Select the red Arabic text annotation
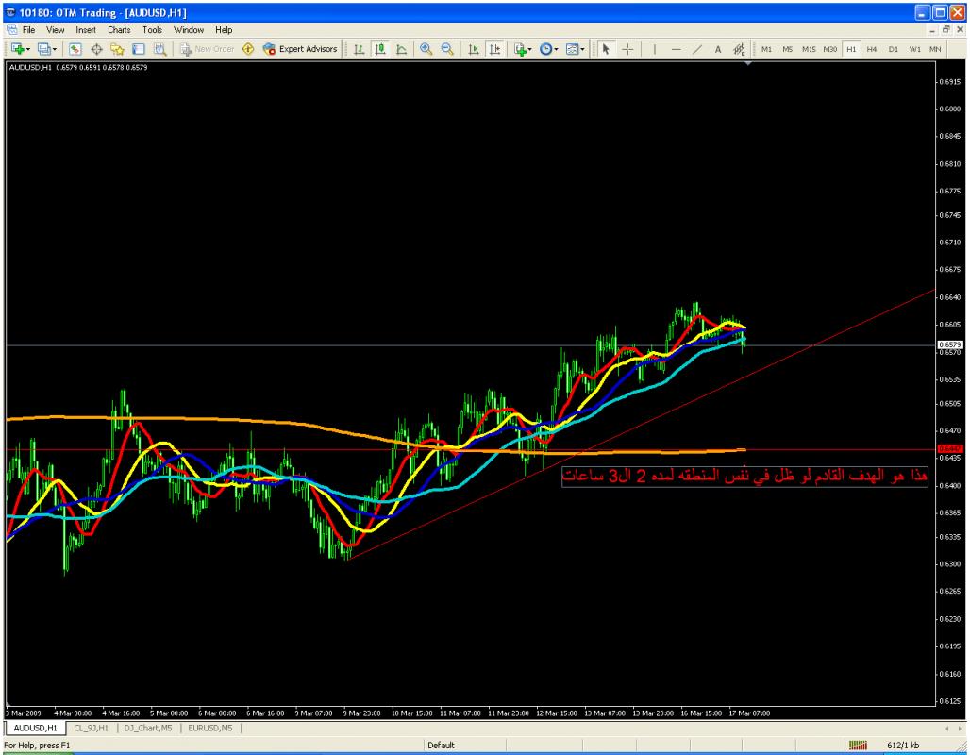Screen dimensions: 970x755 (x=744, y=476)
